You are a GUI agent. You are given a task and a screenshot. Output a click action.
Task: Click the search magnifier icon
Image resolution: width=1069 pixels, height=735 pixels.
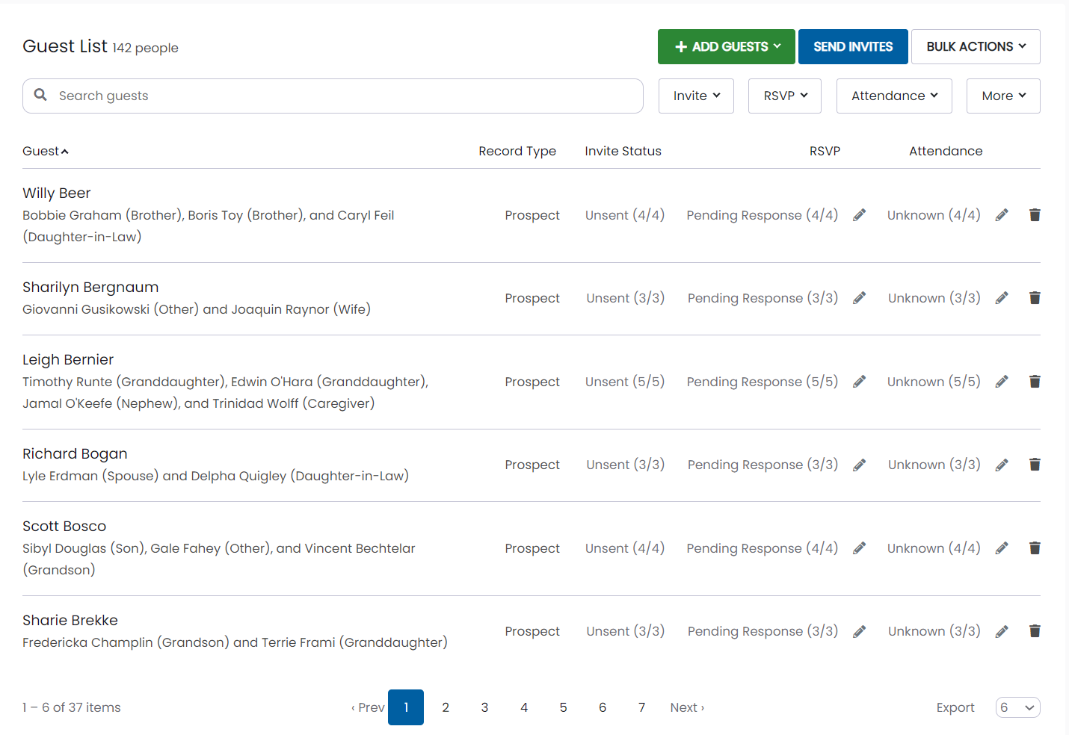coord(40,95)
